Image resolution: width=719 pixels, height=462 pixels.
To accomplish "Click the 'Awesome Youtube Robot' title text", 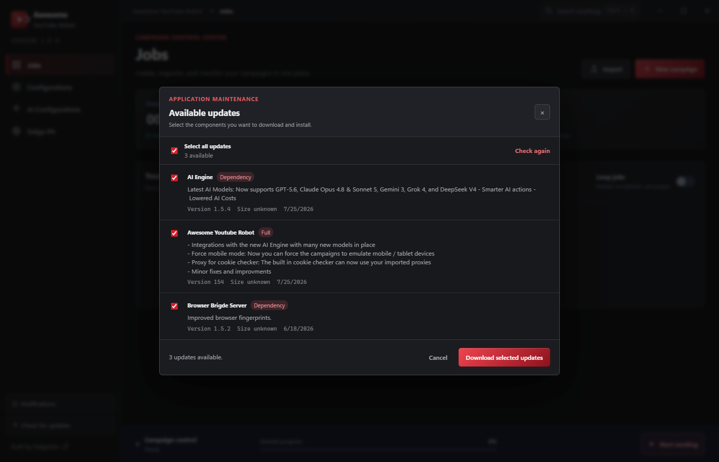I will click(221, 233).
